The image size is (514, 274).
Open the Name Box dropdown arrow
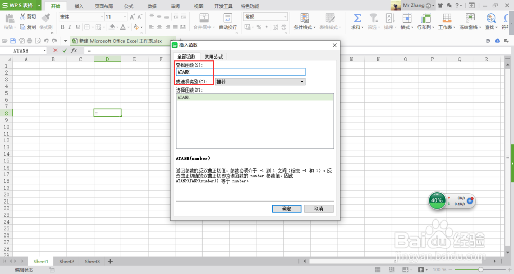(45, 51)
